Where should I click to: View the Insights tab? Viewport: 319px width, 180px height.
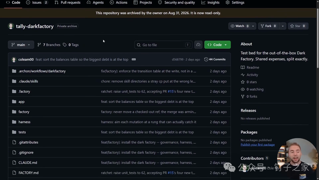pyautogui.click(x=210, y=2)
